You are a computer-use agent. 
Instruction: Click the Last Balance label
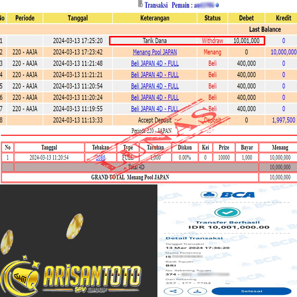point(265,29)
